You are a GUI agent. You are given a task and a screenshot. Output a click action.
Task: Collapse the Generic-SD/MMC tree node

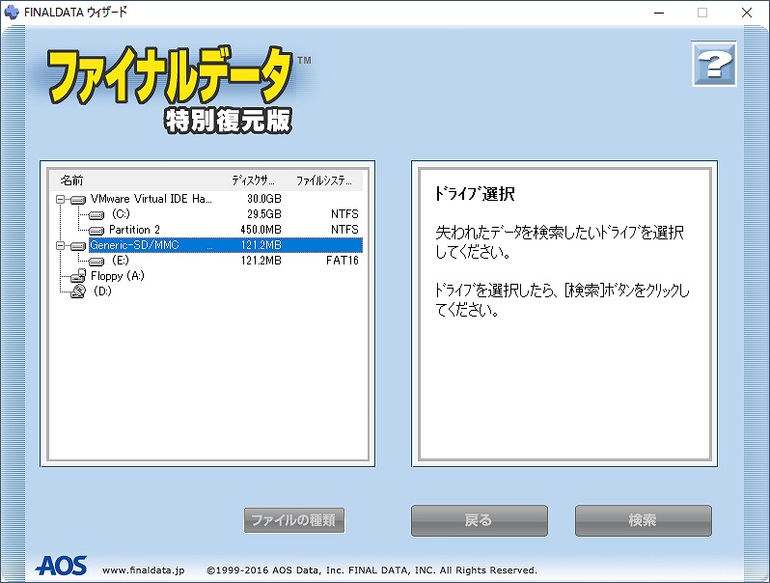pos(60,245)
